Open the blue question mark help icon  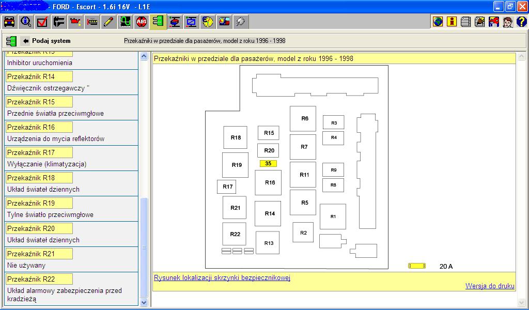tap(521, 22)
